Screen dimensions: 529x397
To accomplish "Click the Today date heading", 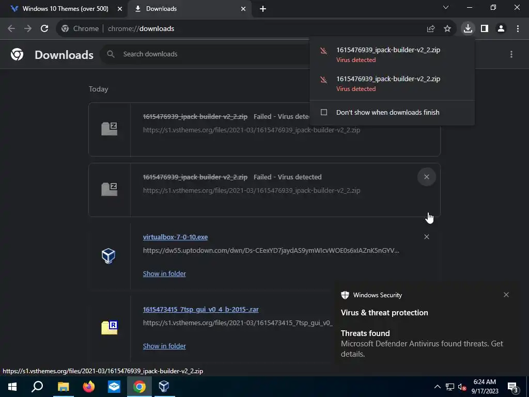I will tap(99, 89).
